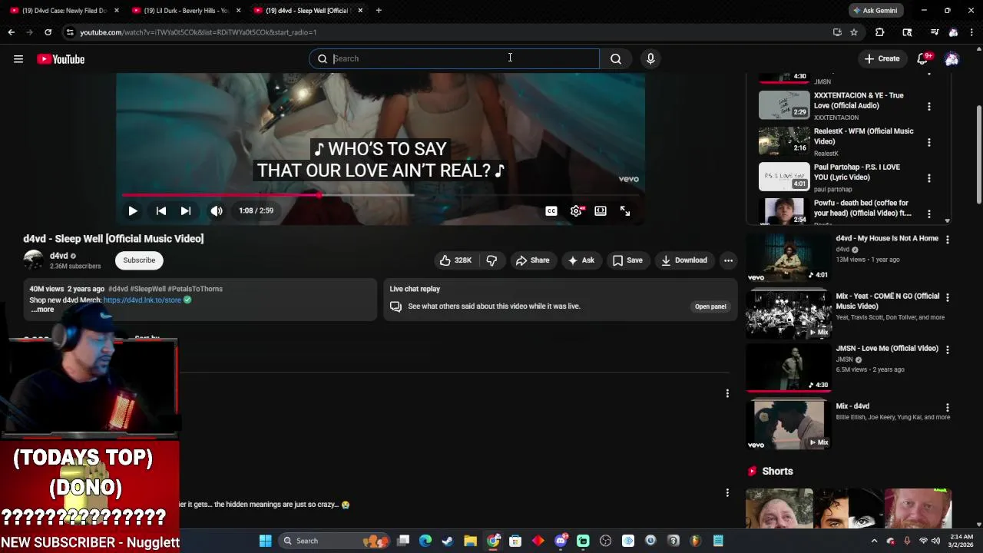Open the Mix - d4vd playlist

tap(788, 425)
